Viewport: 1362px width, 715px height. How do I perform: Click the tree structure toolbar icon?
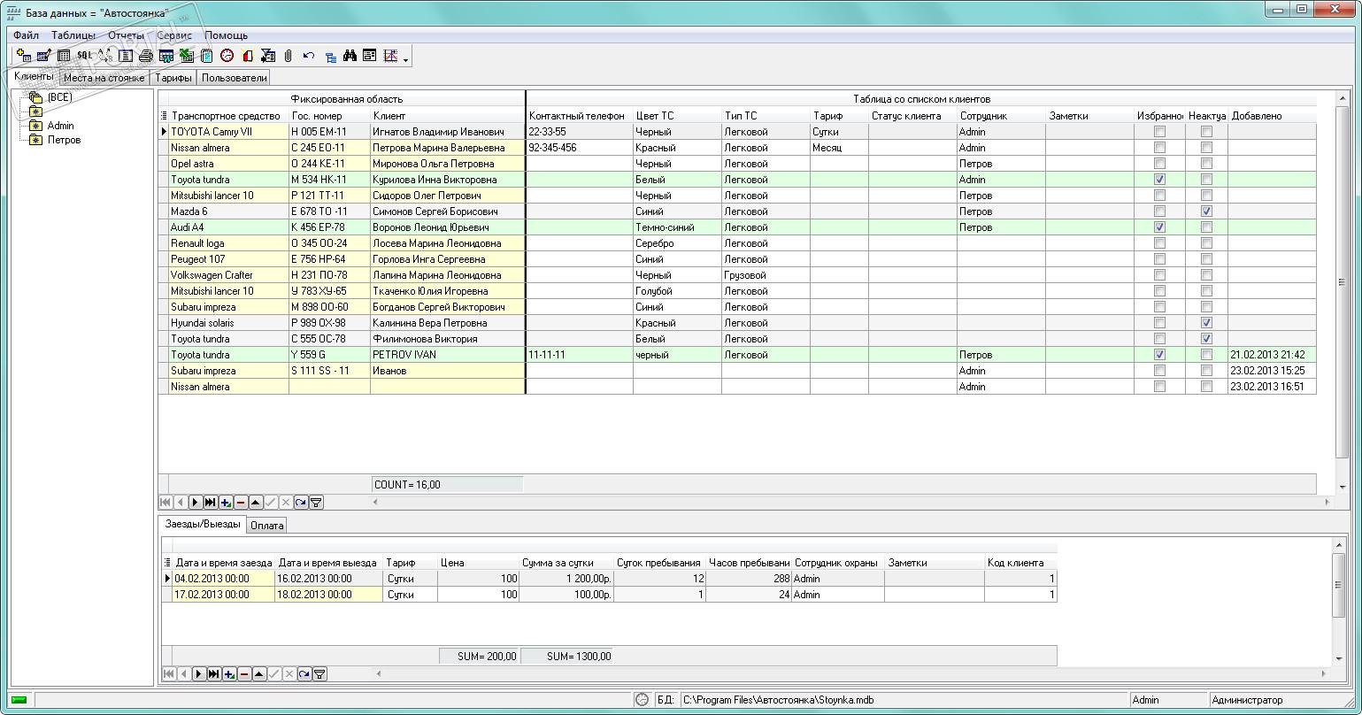330,57
